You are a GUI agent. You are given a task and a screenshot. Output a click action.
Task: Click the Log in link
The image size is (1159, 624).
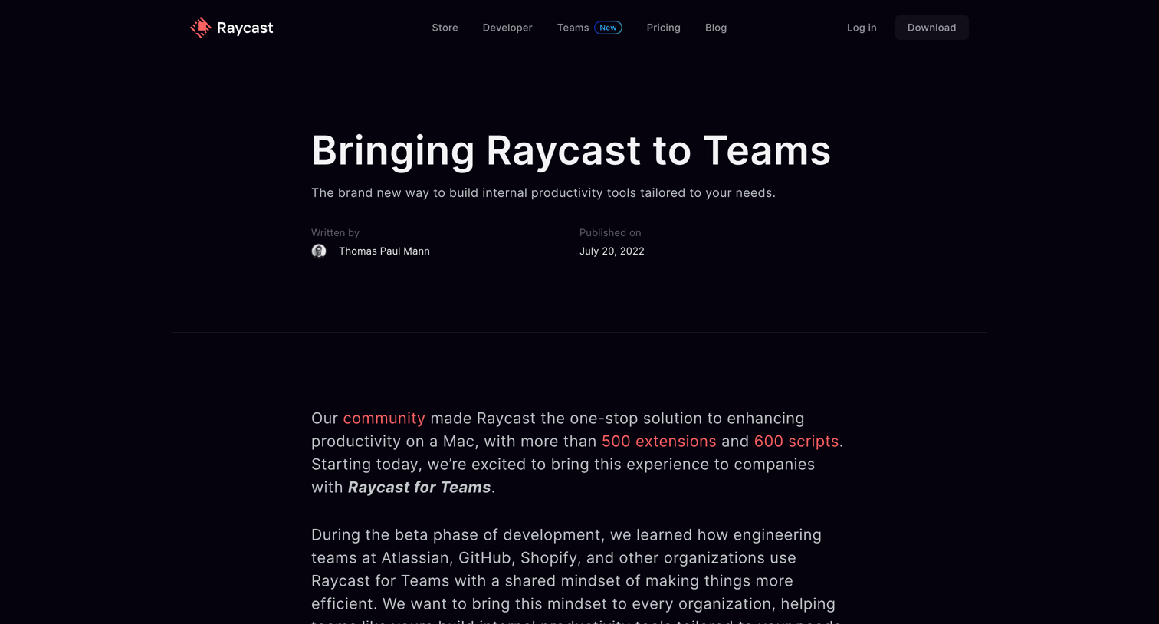click(862, 28)
